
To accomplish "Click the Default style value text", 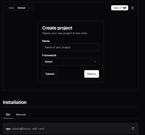I will (x=21, y=8).
